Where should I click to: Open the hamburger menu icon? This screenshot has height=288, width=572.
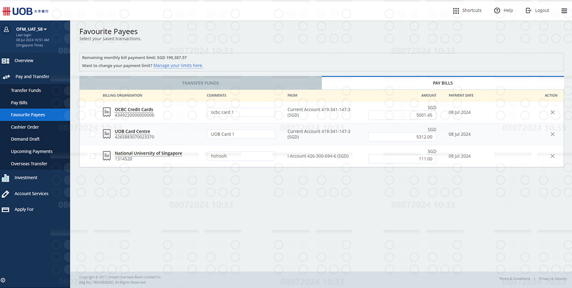[564, 11]
